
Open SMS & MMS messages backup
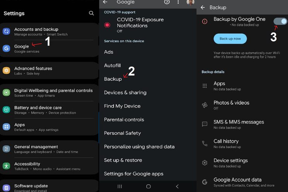tap(242, 124)
